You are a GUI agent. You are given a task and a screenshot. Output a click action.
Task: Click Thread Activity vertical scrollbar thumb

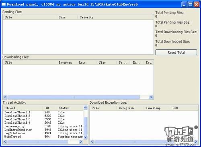coord(85,126)
